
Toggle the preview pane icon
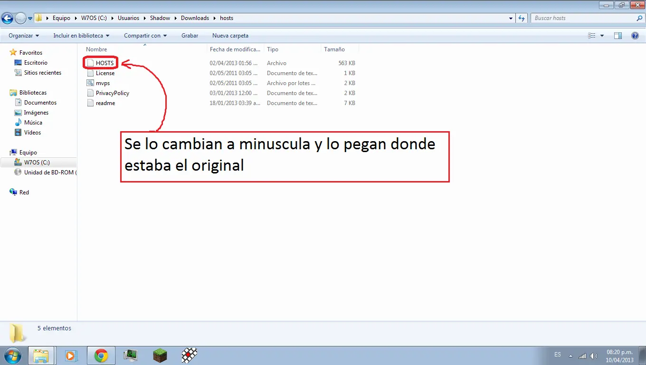[x=618, y=36]
